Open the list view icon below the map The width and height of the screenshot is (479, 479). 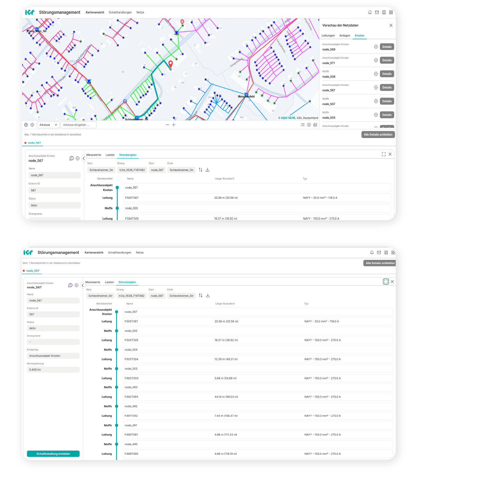(x=303, y=125)
